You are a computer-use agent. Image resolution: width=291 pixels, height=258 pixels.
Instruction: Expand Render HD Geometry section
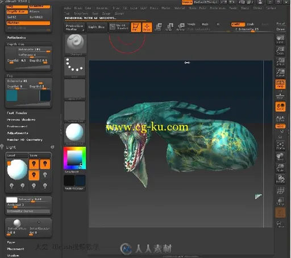pyautogui.click(x=24, y=140)
